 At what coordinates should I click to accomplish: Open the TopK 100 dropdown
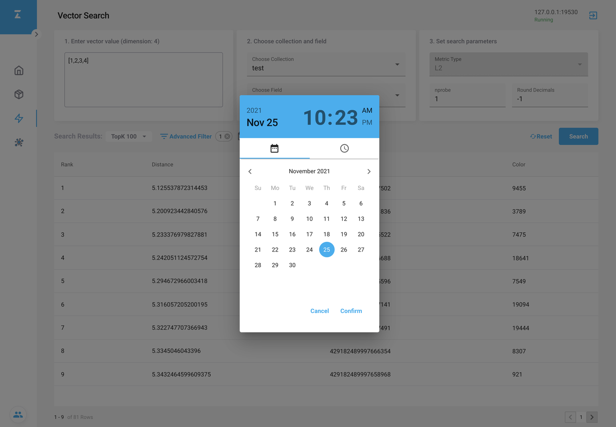click(128, 137)
